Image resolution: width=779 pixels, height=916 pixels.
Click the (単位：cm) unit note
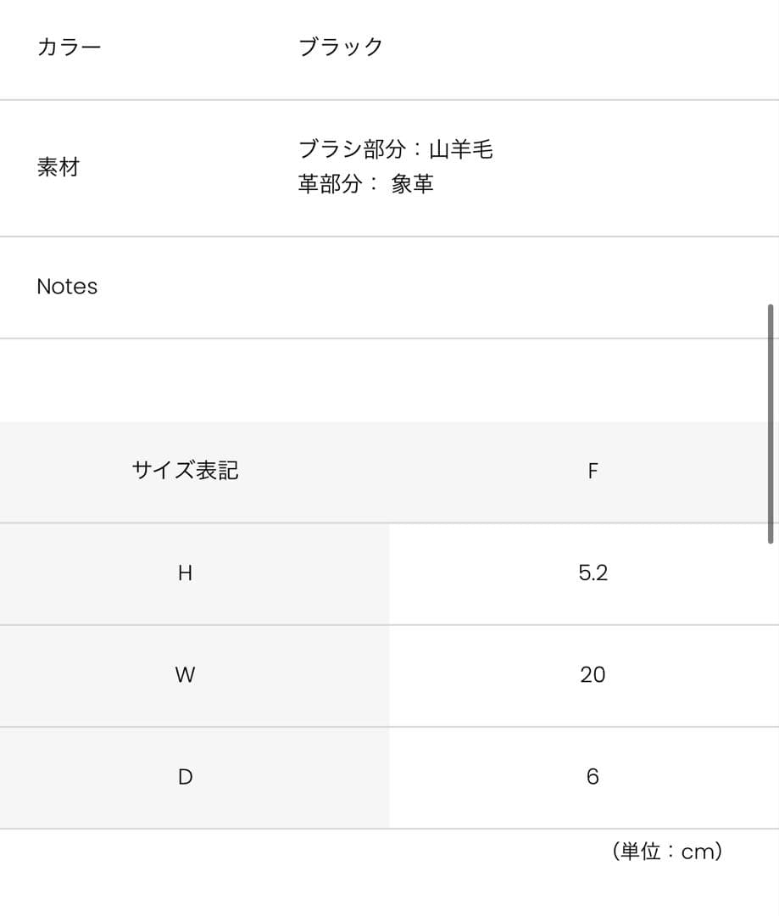coord(667,852)
